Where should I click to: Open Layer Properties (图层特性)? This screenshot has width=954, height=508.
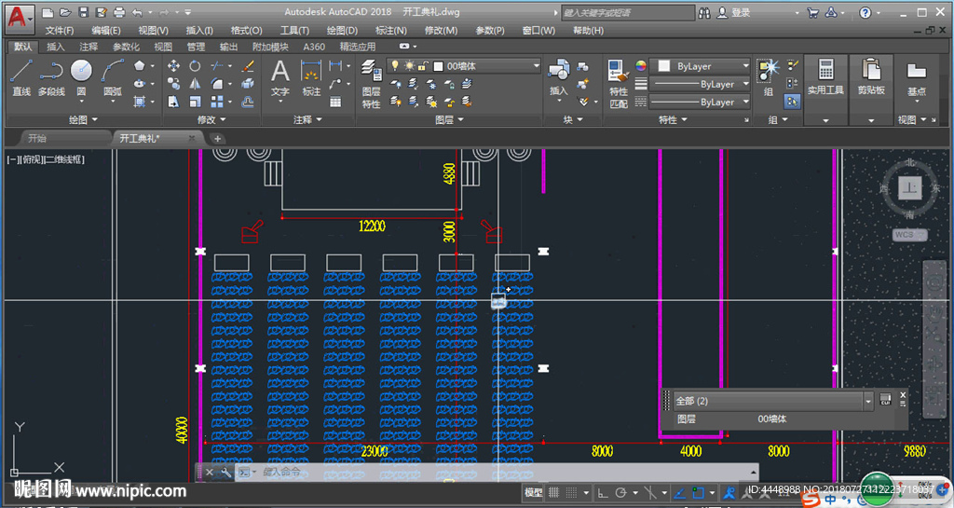click(371, 84)
